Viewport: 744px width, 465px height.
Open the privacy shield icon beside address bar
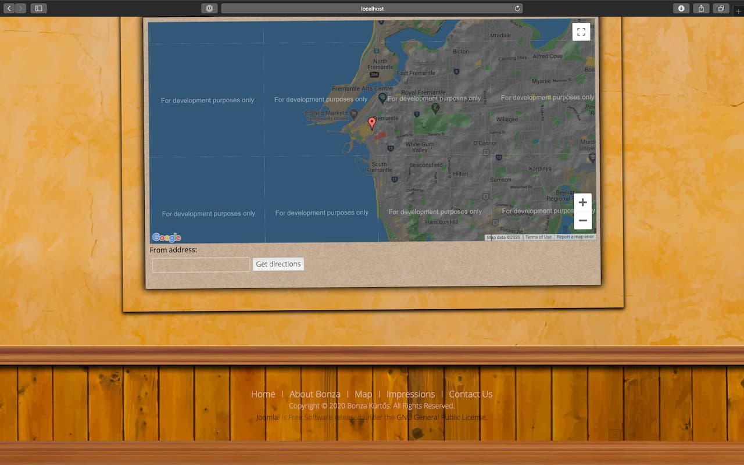(209, 8)
